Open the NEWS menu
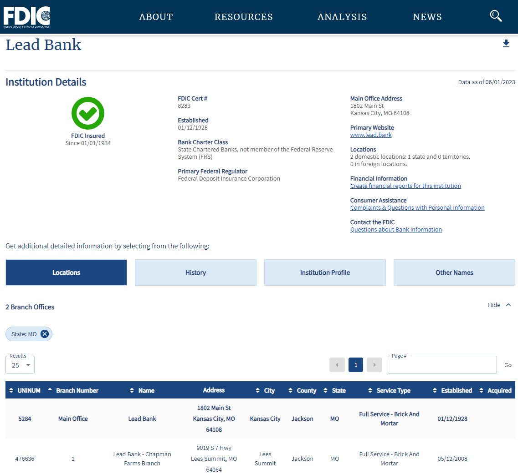The height and width of the screenshot is (474, 518). (x=427, y=17)
